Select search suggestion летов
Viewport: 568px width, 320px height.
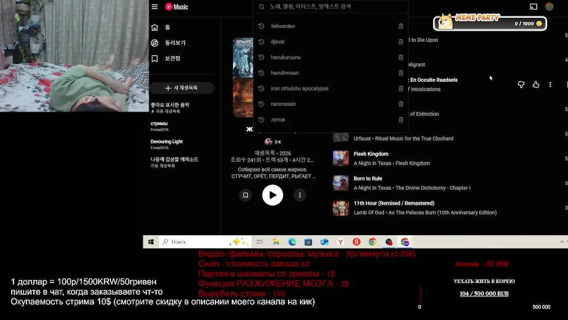(278, 120)
